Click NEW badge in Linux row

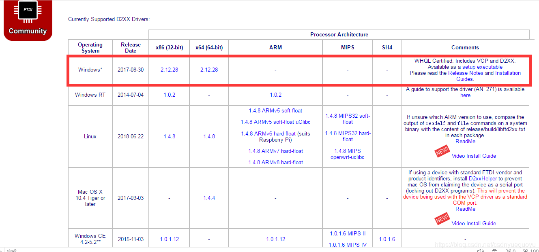click(442, 152)
